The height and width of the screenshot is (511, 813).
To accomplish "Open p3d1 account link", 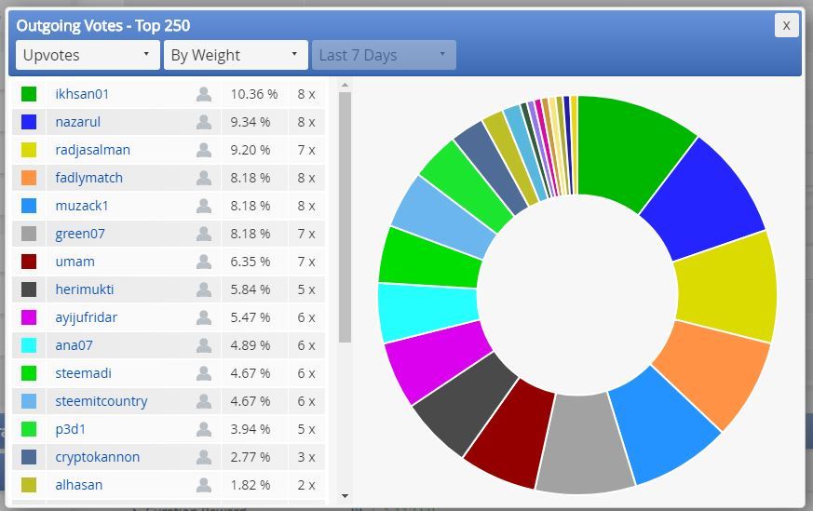I will click(x=71, y=430).
